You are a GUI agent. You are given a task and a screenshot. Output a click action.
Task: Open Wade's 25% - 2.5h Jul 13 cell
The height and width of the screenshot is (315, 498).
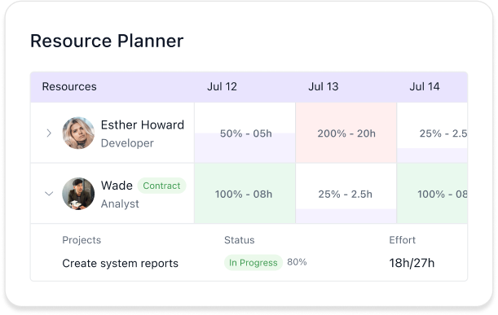click(x=346, y=194)
